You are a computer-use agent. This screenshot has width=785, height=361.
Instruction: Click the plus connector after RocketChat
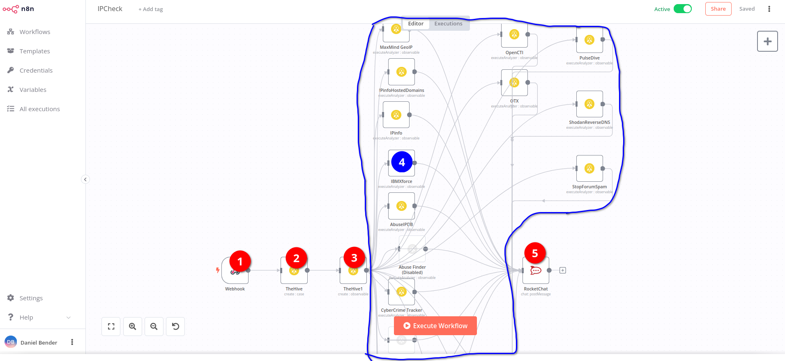tap(563, 270)
